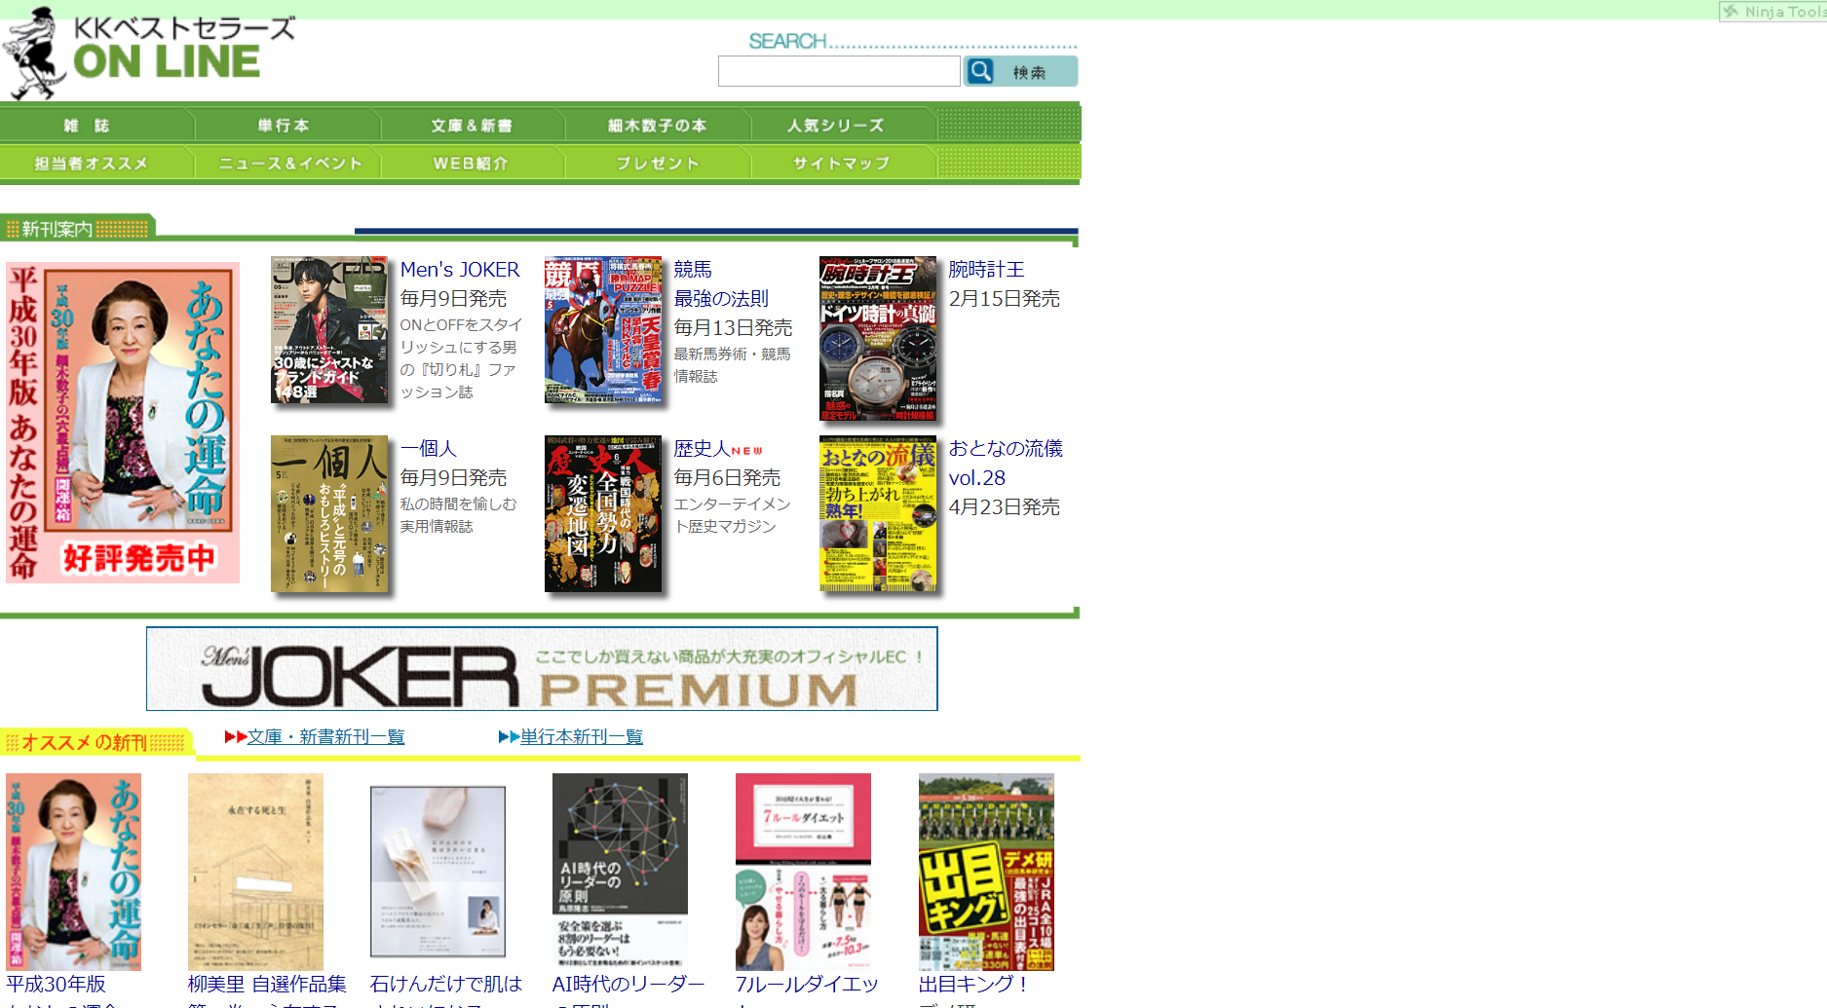Follow the 競馬 最強の法則 title link

point(721,284)
